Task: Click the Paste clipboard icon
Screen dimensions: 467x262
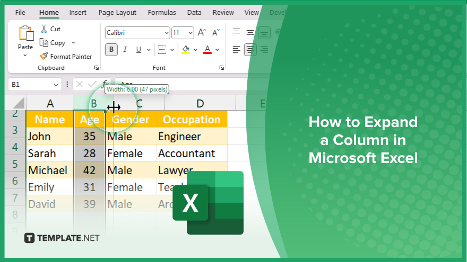Action: [26, 33]
